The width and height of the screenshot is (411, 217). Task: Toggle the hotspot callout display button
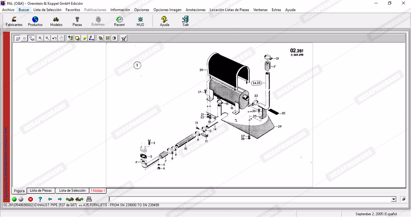32,38
